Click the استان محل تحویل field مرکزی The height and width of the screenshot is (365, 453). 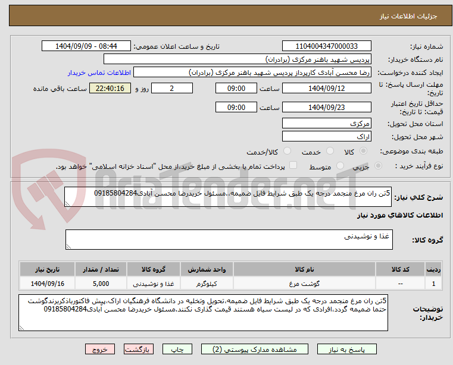point(326,124)
